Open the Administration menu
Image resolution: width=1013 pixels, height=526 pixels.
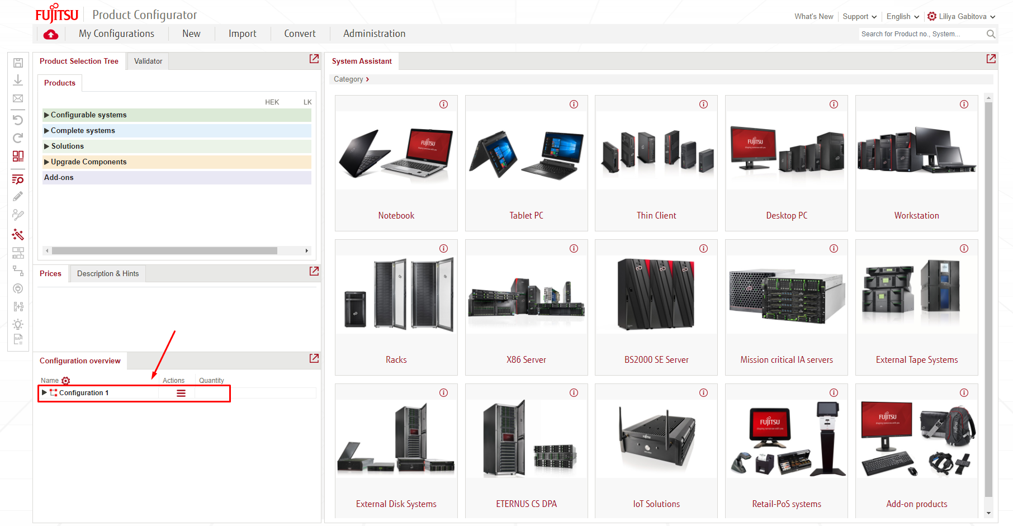(x=374, y=34)
